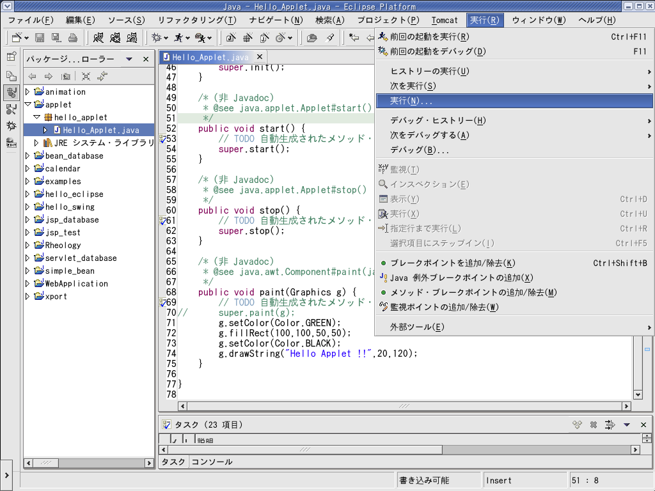Click the Stop Tomcat cat icon

pos(115,38)
